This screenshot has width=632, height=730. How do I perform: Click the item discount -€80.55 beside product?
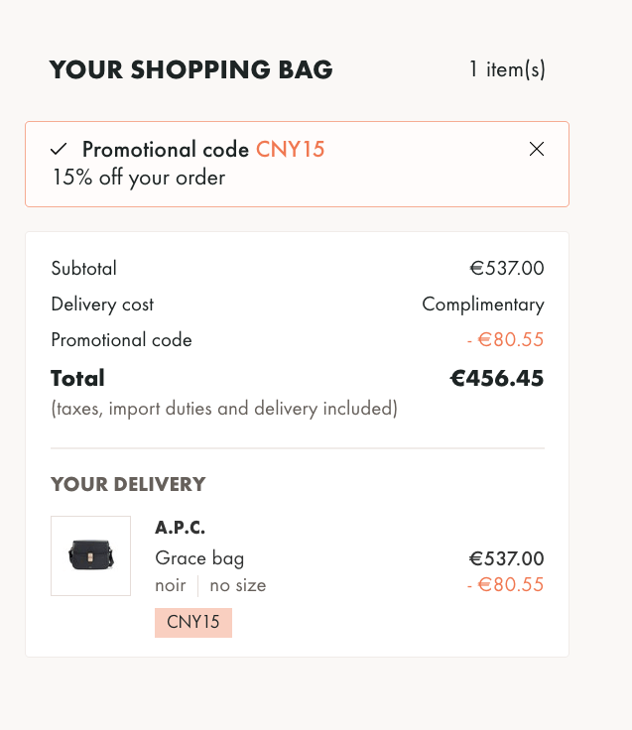tap(505, 585)
